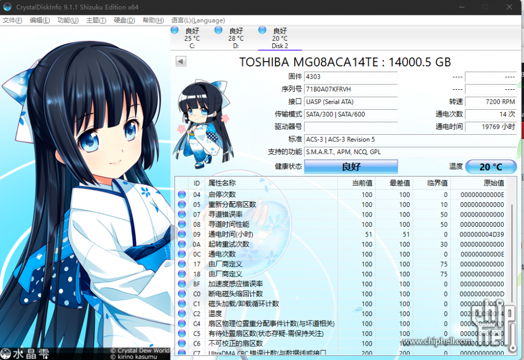The width and height of the screenshot is (524, 360).
Task: Open the 硬盘(D) menu
Action: [124, 20]
